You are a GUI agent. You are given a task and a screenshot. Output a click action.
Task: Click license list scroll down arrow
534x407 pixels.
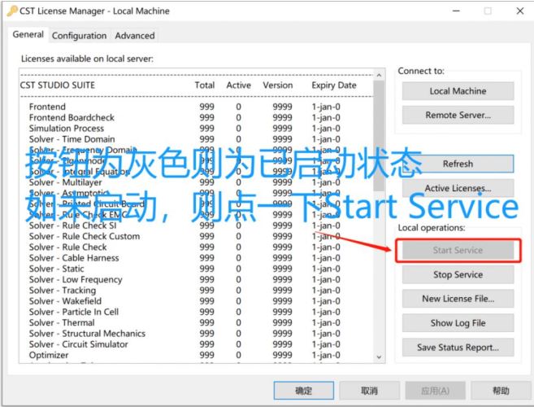click(379, 357)
